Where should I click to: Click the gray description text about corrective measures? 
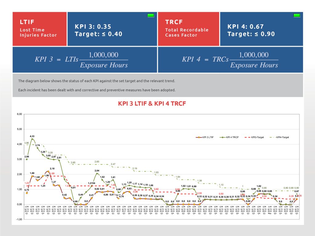(x=97, y=90)
